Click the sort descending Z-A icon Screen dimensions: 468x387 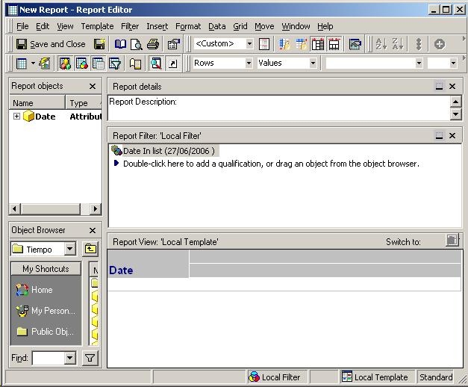click(x=398, y=44)
